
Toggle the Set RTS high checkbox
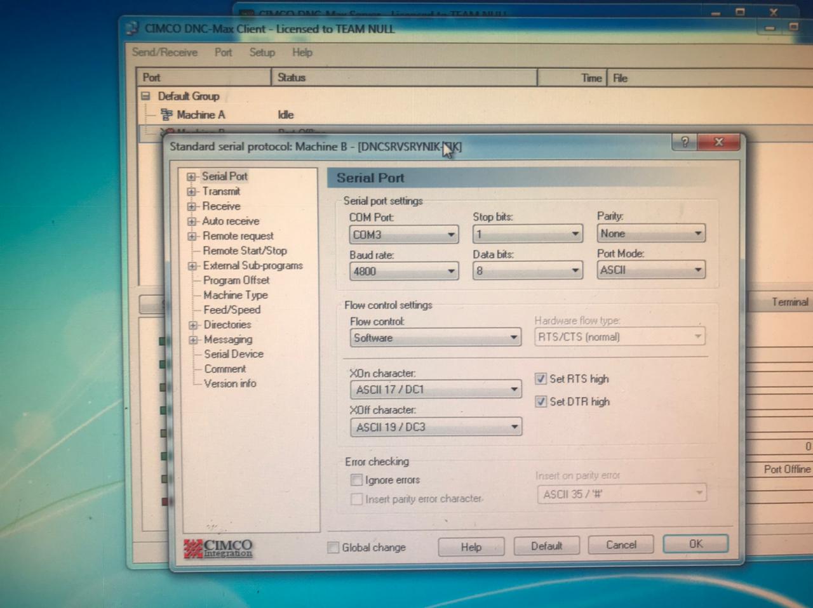click(541, 379)
